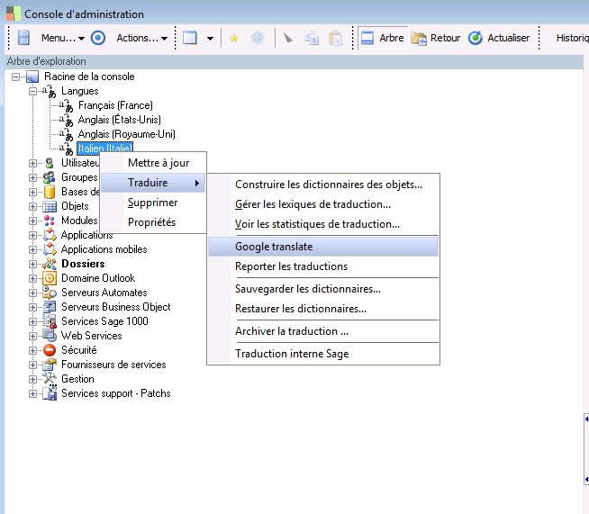
Task: Click the Menu document icon in toolbar
Action: coord(23,38)
